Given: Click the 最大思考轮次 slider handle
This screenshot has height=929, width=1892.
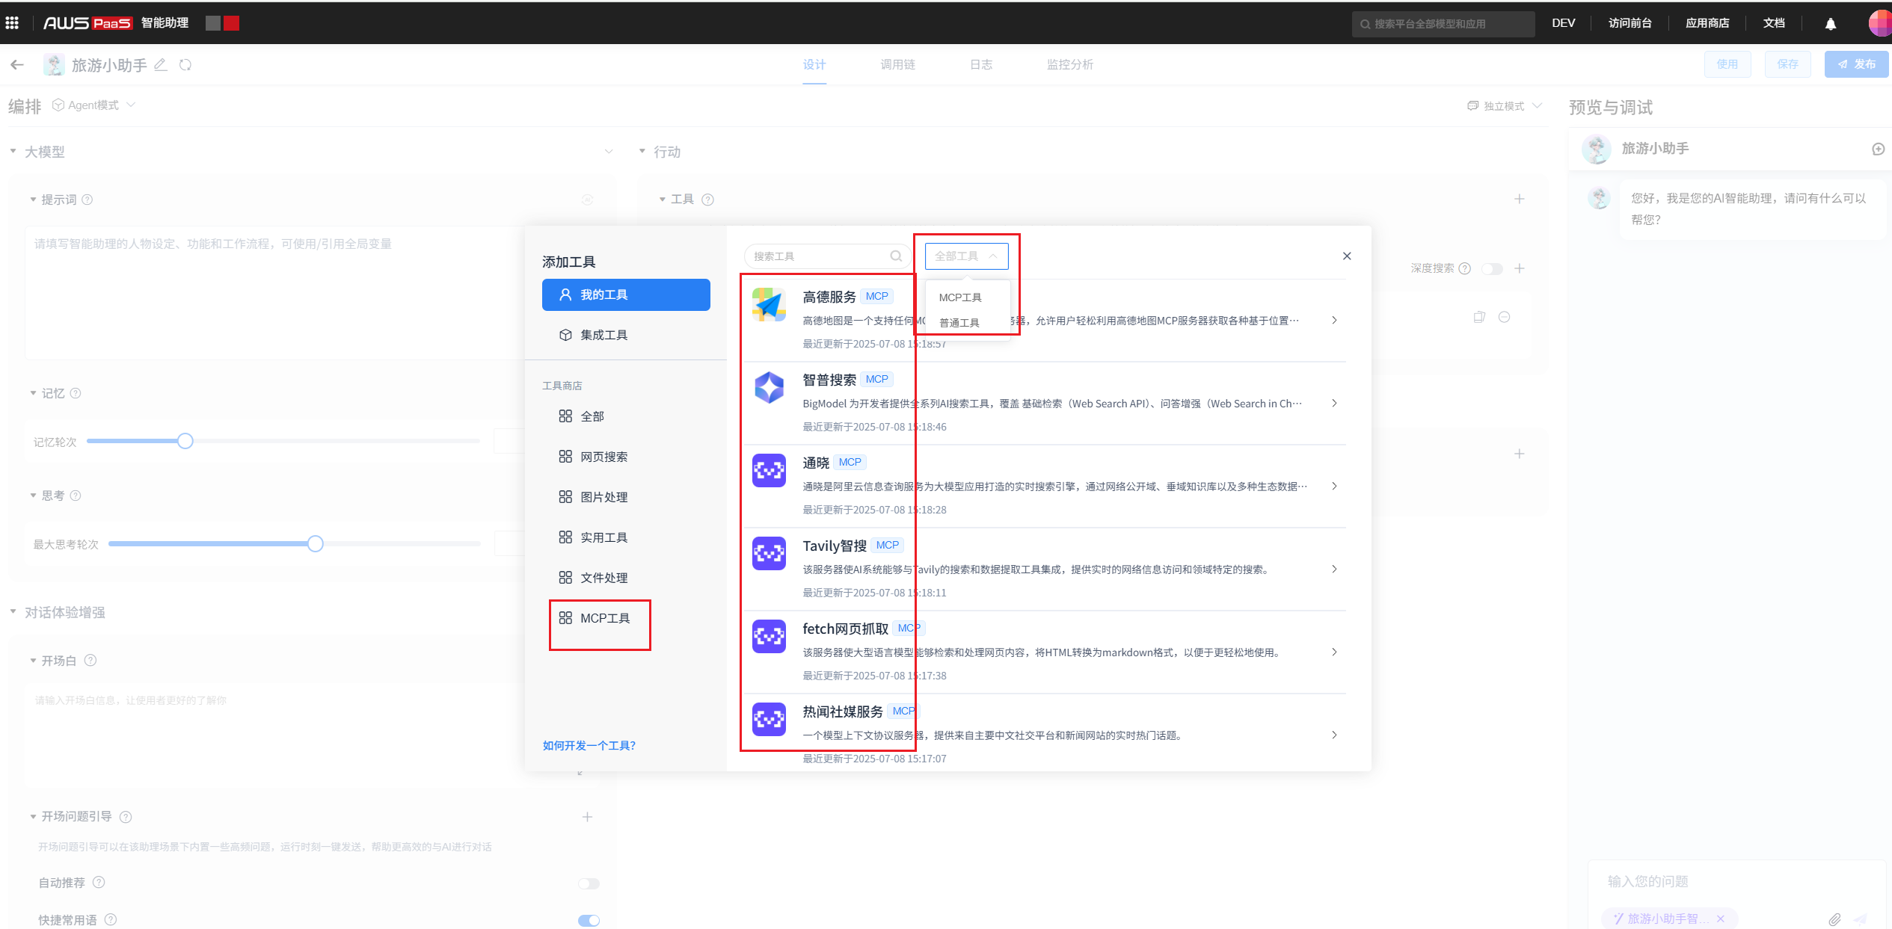Looking at the screenshot, I should point(316,543).
